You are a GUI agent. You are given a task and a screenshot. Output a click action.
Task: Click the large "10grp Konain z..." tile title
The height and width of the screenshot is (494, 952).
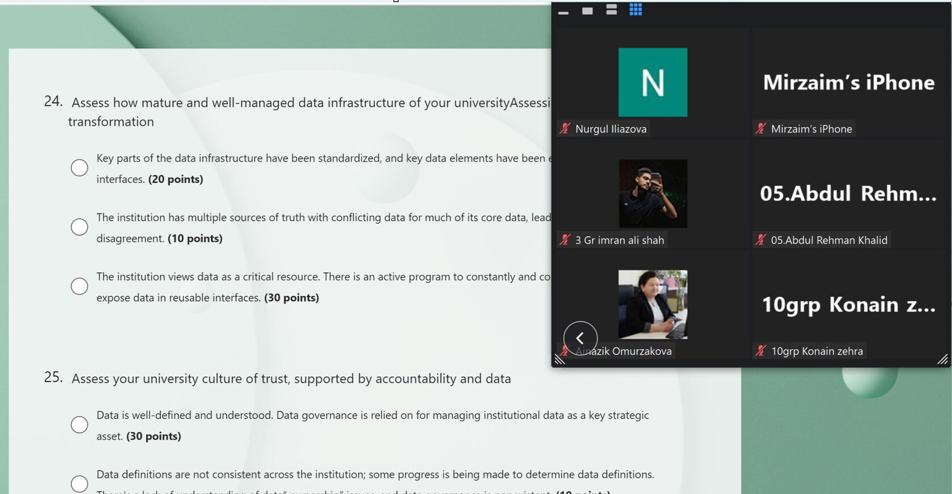pos(848,305)
